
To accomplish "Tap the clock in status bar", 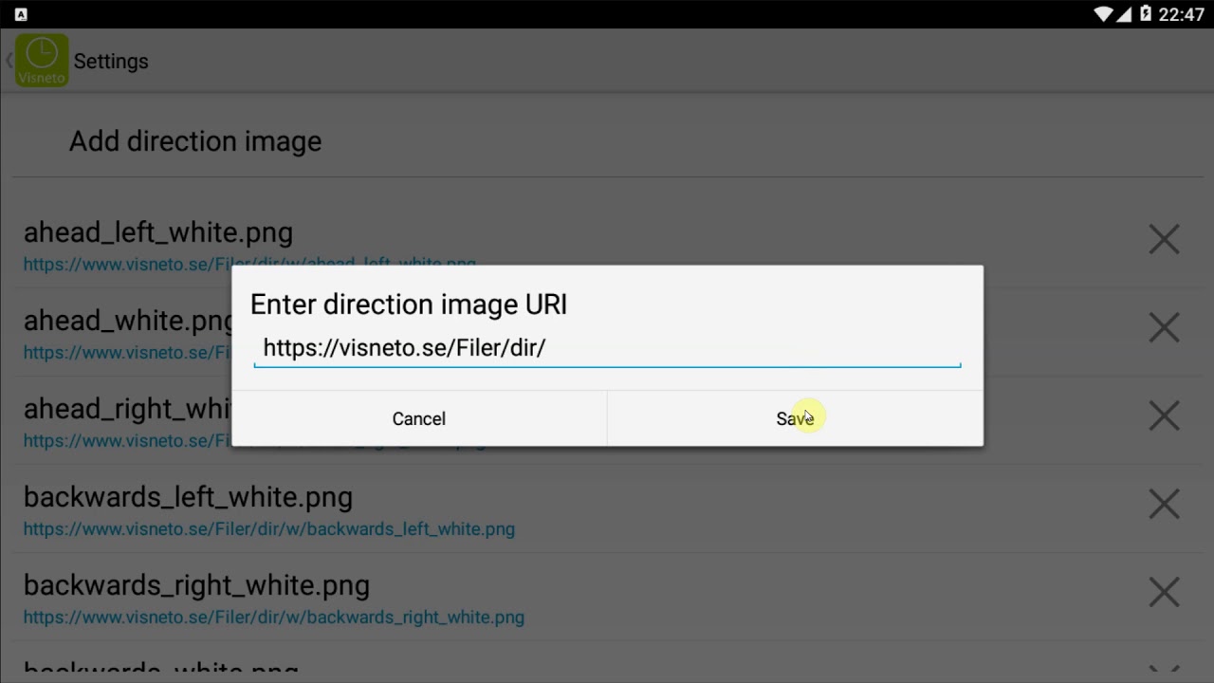I will coord(1181,14).
